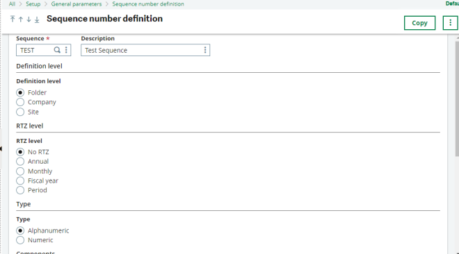The width and height of the screenshot is (459, 254).
Task: Click the vertical scrollbar thumb
Action: (x=457, y=99)
